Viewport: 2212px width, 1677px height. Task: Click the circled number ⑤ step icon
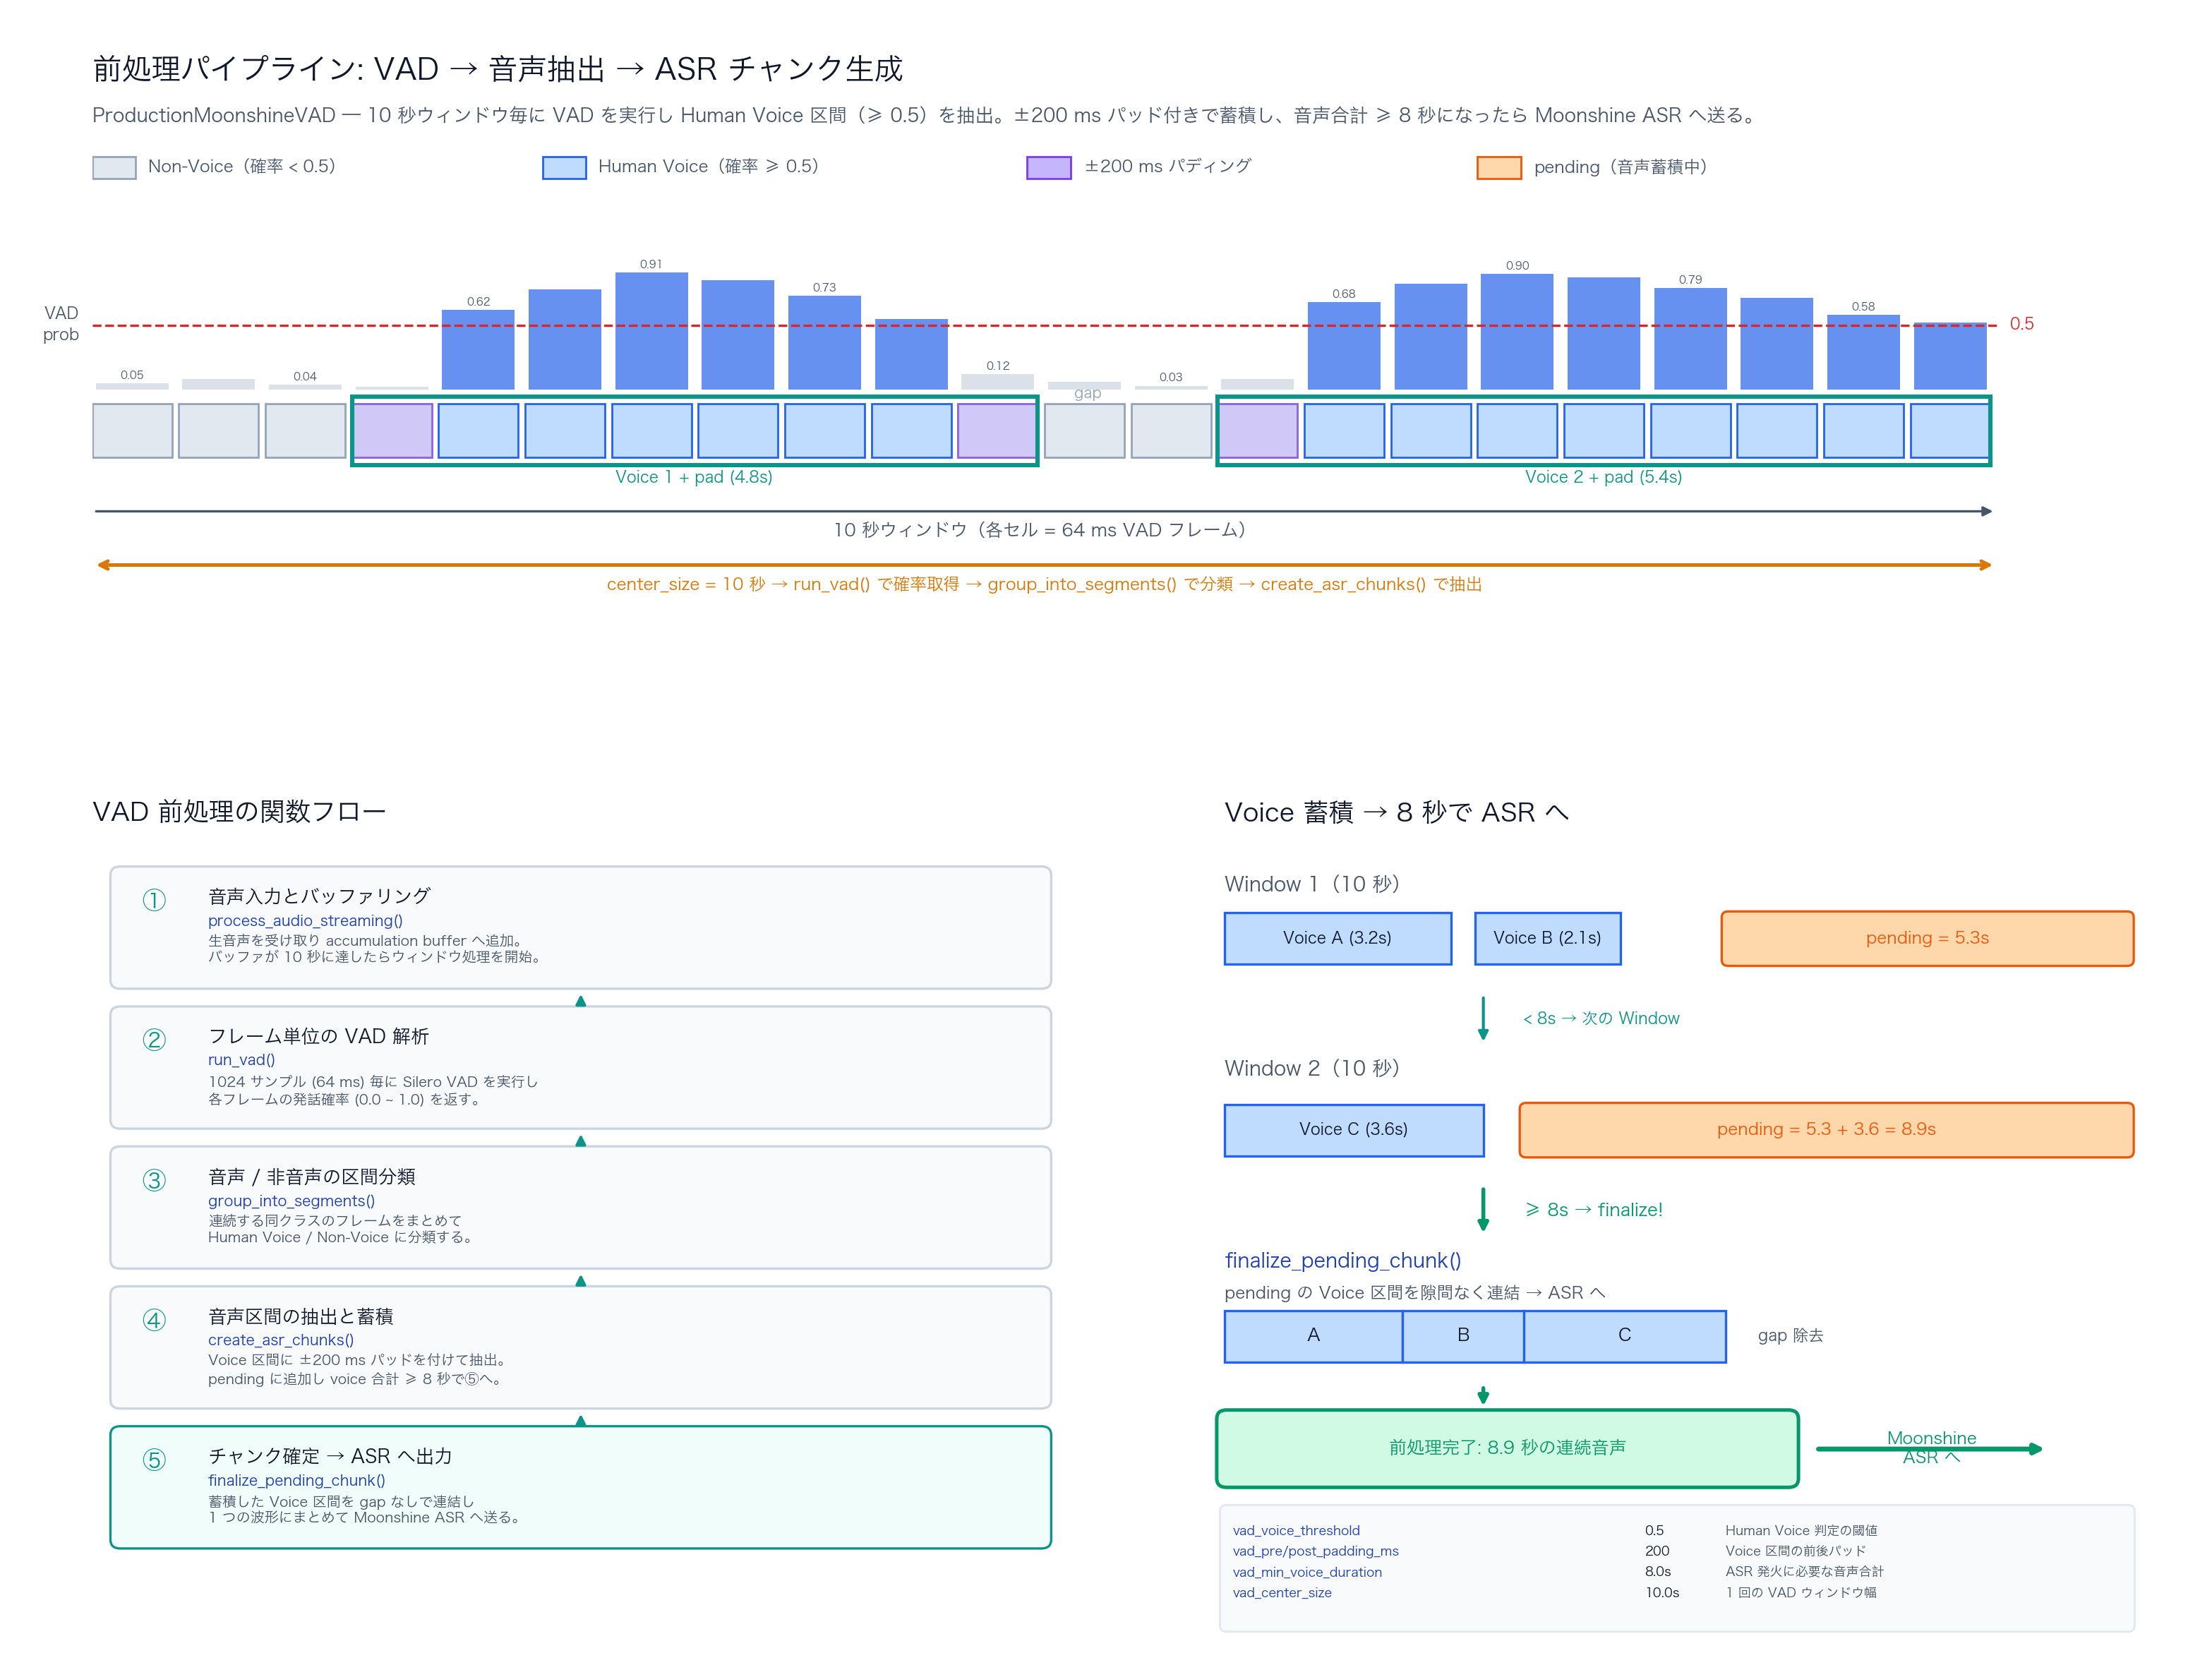(x=154, y=1460)
